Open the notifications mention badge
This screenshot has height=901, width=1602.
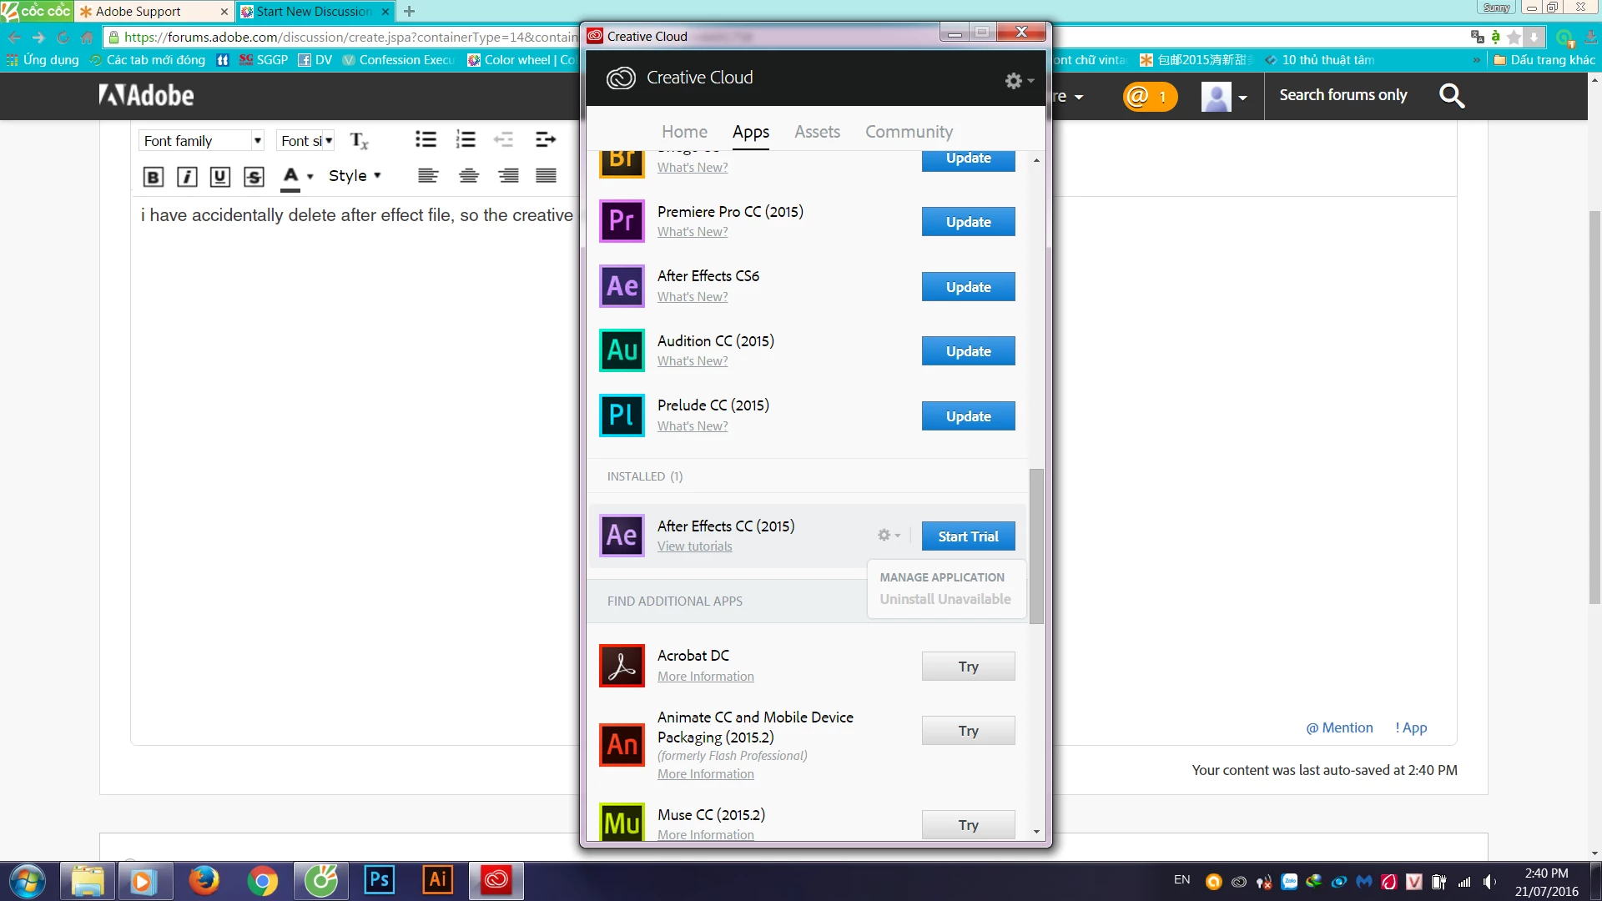(1150, 96)
